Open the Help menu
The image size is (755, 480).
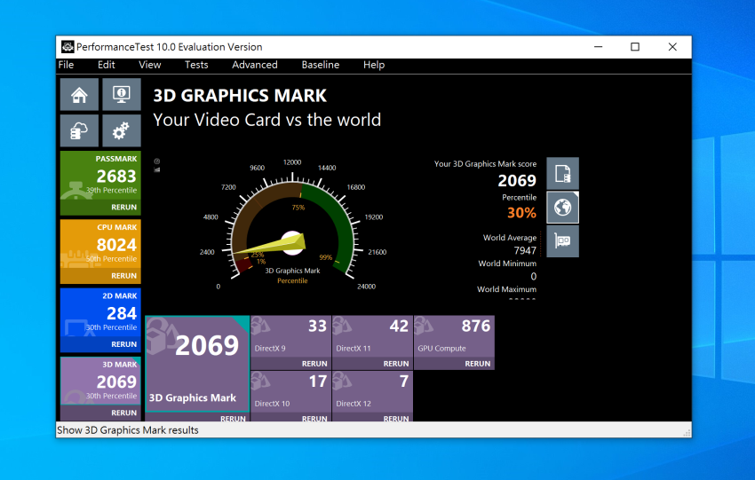point(374,65)
